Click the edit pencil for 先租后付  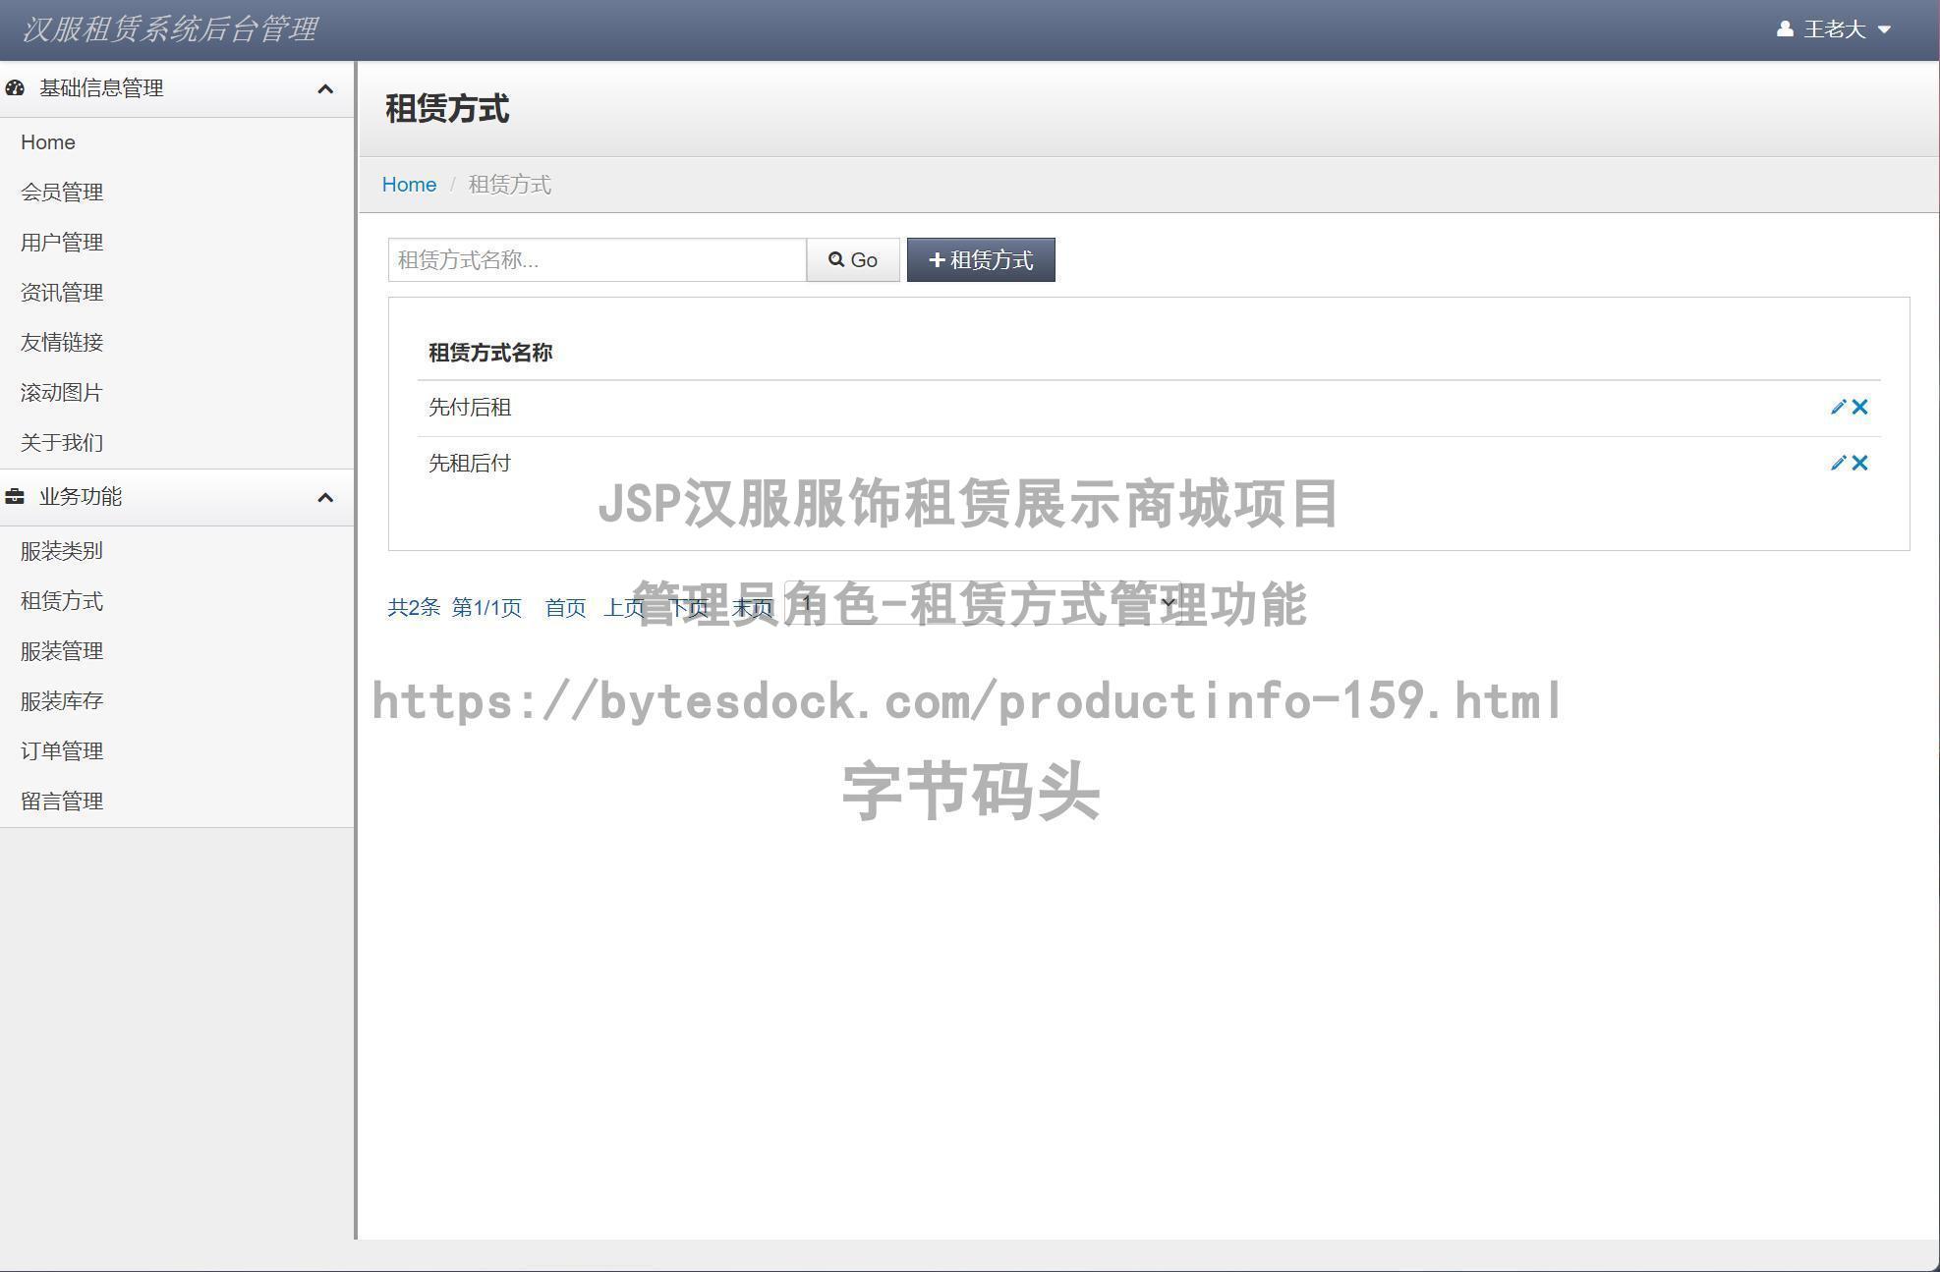(x=1838, y=463)
